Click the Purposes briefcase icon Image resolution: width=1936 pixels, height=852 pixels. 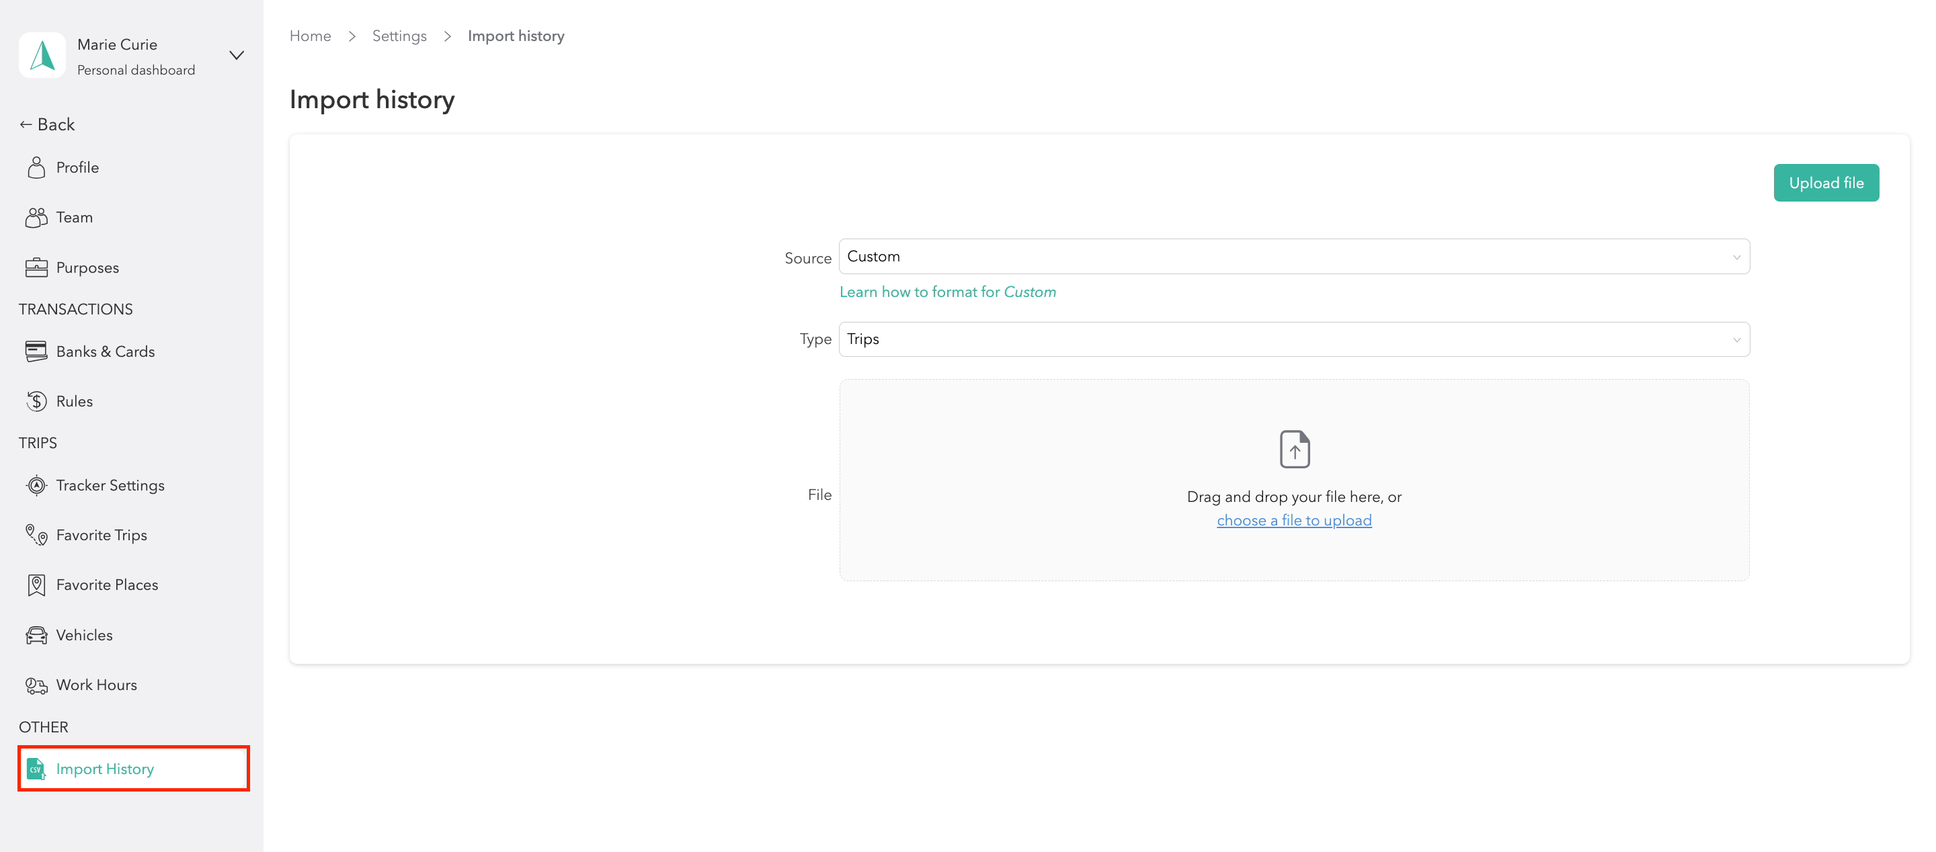tap(36, 267)
